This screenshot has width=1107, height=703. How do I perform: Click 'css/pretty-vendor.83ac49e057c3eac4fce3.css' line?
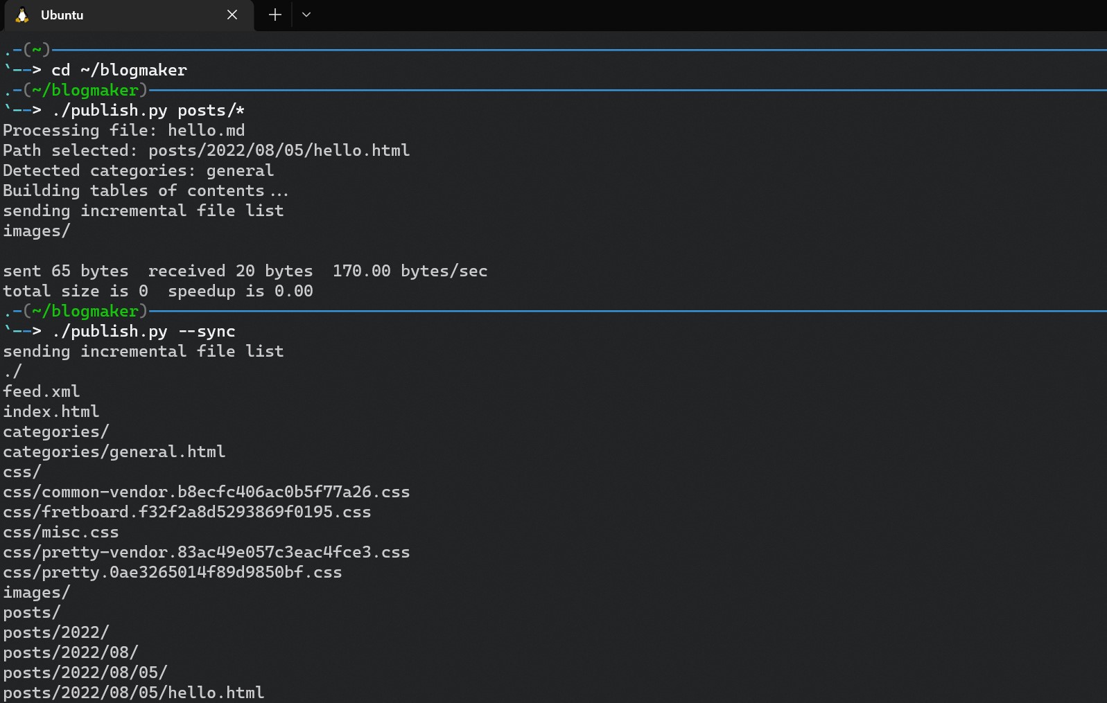[x=207, y=552]
